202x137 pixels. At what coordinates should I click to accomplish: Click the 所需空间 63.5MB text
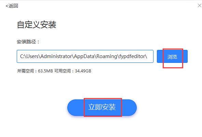35,71
